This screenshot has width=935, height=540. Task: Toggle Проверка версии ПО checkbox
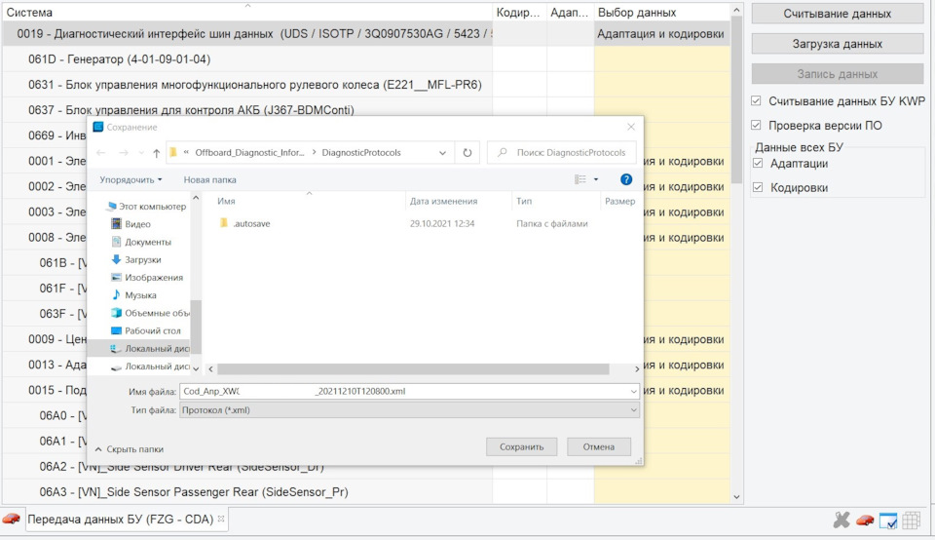coord(756,126)
